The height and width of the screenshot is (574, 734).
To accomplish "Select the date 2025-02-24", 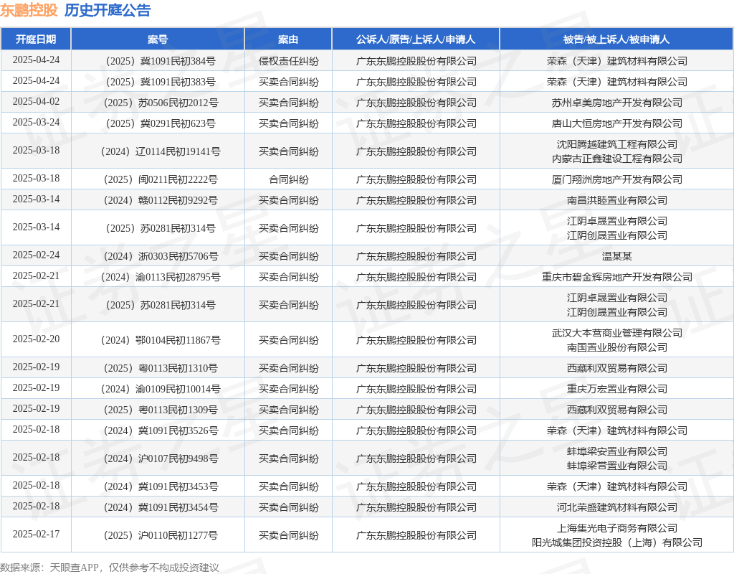I will coord(36,255).
